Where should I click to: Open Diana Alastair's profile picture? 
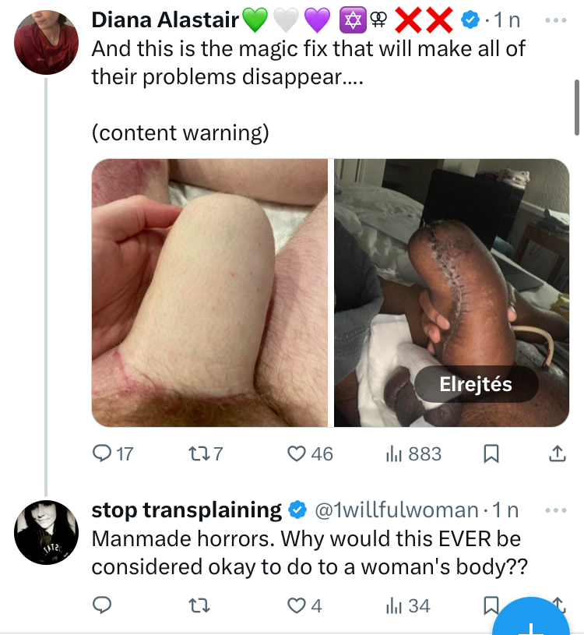(x=47, y=42)
